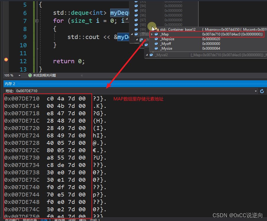Expand the _Map tree node
Image resolution: width=267 pixels, height=221 pixels.
152,34
